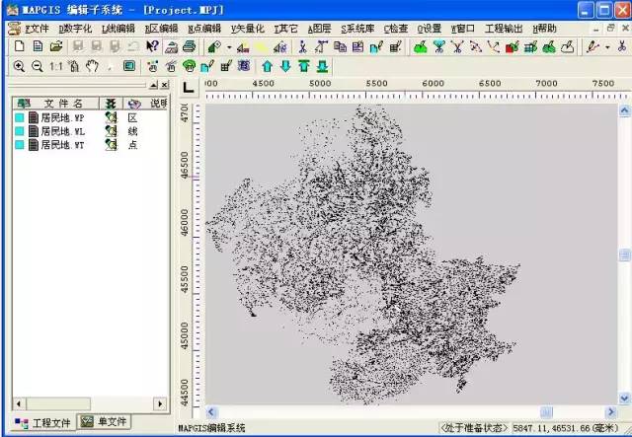The width and height of the screenshot is (632, 437).
Task: Click the edit-state icon for 居民地.WL row
Action: [x=111, y=131]
